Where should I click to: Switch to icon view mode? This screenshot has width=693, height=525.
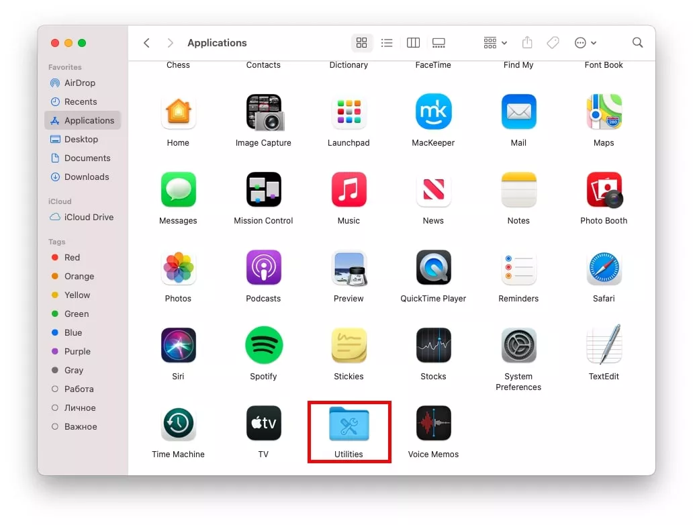tap(361, 43)
